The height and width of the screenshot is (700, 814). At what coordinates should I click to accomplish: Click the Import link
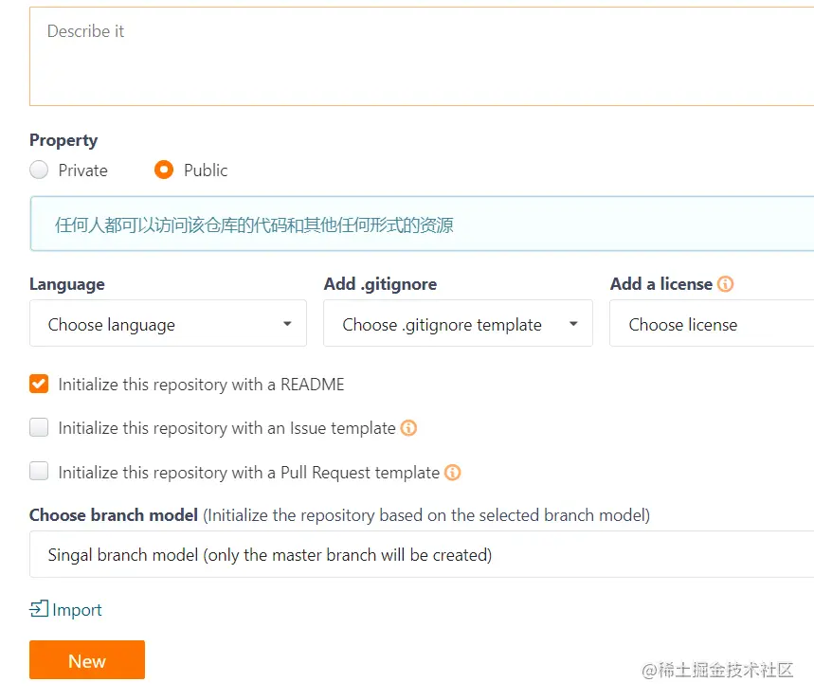pyautogui.click(x=77, y=609)
